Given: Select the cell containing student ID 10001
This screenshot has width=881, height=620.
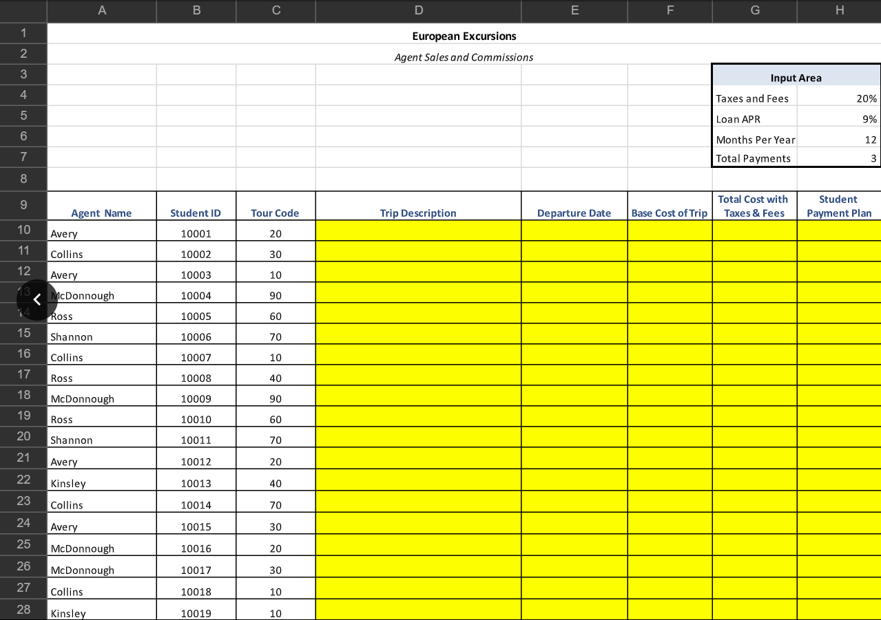Looking at the screenshot, I should coord(196,233).
